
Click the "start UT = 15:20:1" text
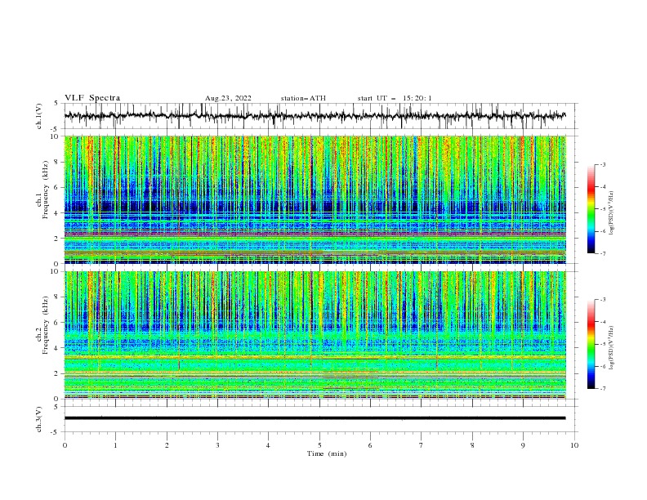(394, 98)
